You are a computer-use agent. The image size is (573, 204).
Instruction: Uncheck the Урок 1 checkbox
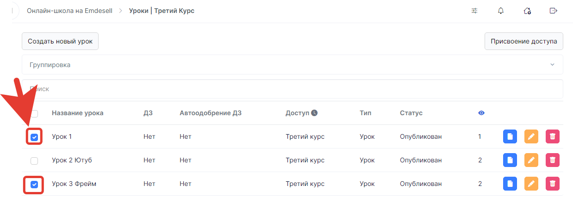click(34, 137)
